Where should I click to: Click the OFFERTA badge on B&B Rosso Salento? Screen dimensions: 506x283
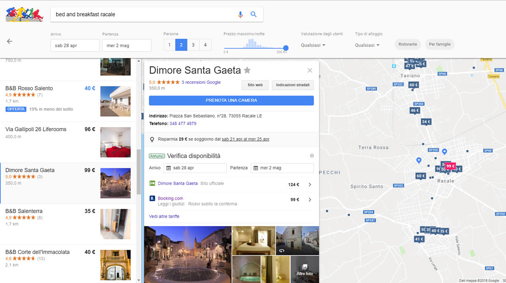coord(16,109)
